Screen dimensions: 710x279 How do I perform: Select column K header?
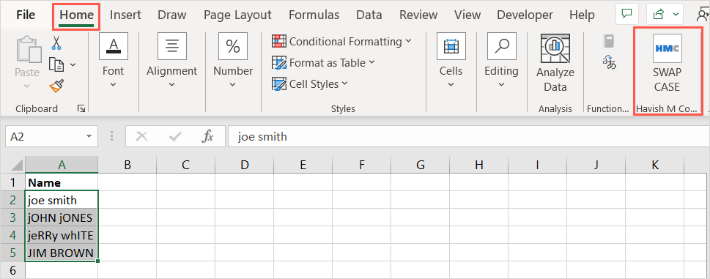tap(655, 165)
